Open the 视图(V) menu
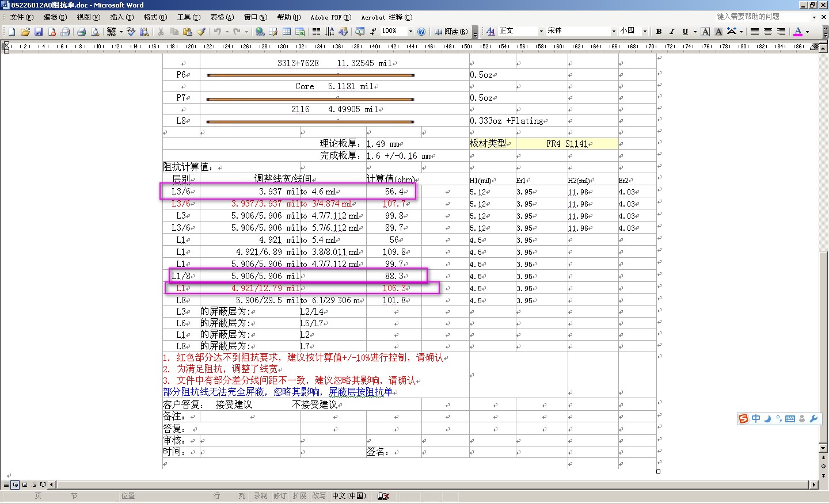 click(88, 17)
